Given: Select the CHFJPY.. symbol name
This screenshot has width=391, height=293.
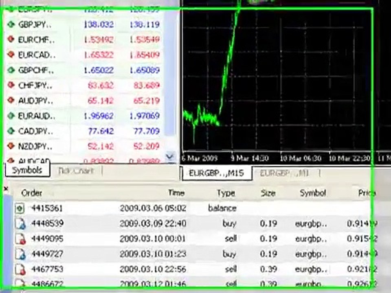Looking at the screenshot, I should click(35, 85).
